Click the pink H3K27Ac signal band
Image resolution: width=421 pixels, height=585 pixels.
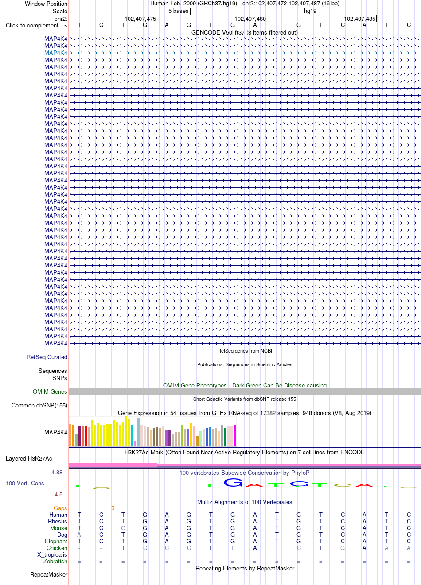[245, 465]
